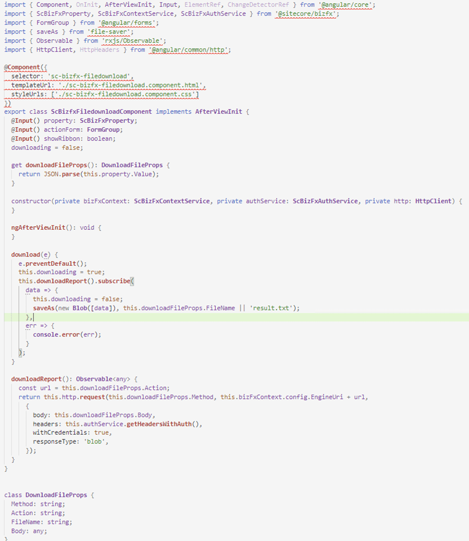The width and height of the screenshot is (469, 541).
Task: Click the greyed-out ChangeDetectorRef import
Action: tap(258, 5)
